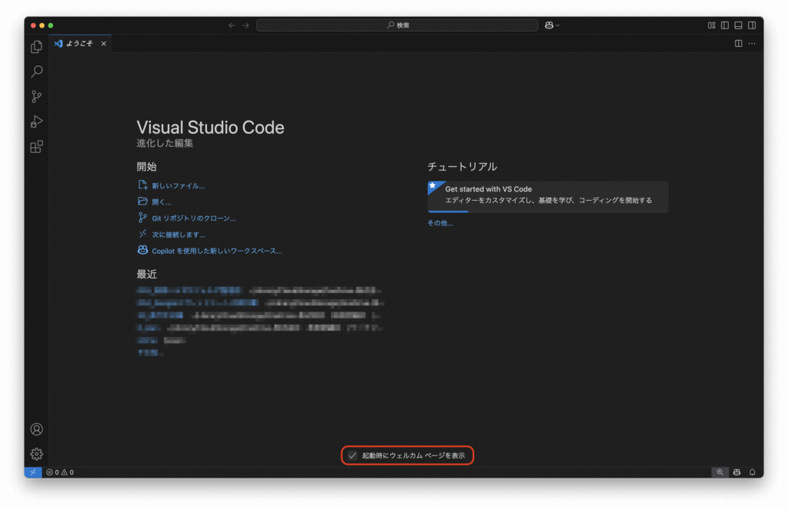The image size is (788, 510).
Task: Click the Copilot icon beside 新しいワークスペース
Action: (x=142, y=250)
